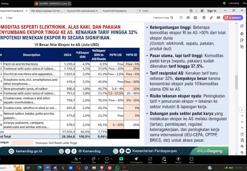Screen dimensions: 247x171
Task: Click the Task View taskbar icon
Action: pos(28,168)
